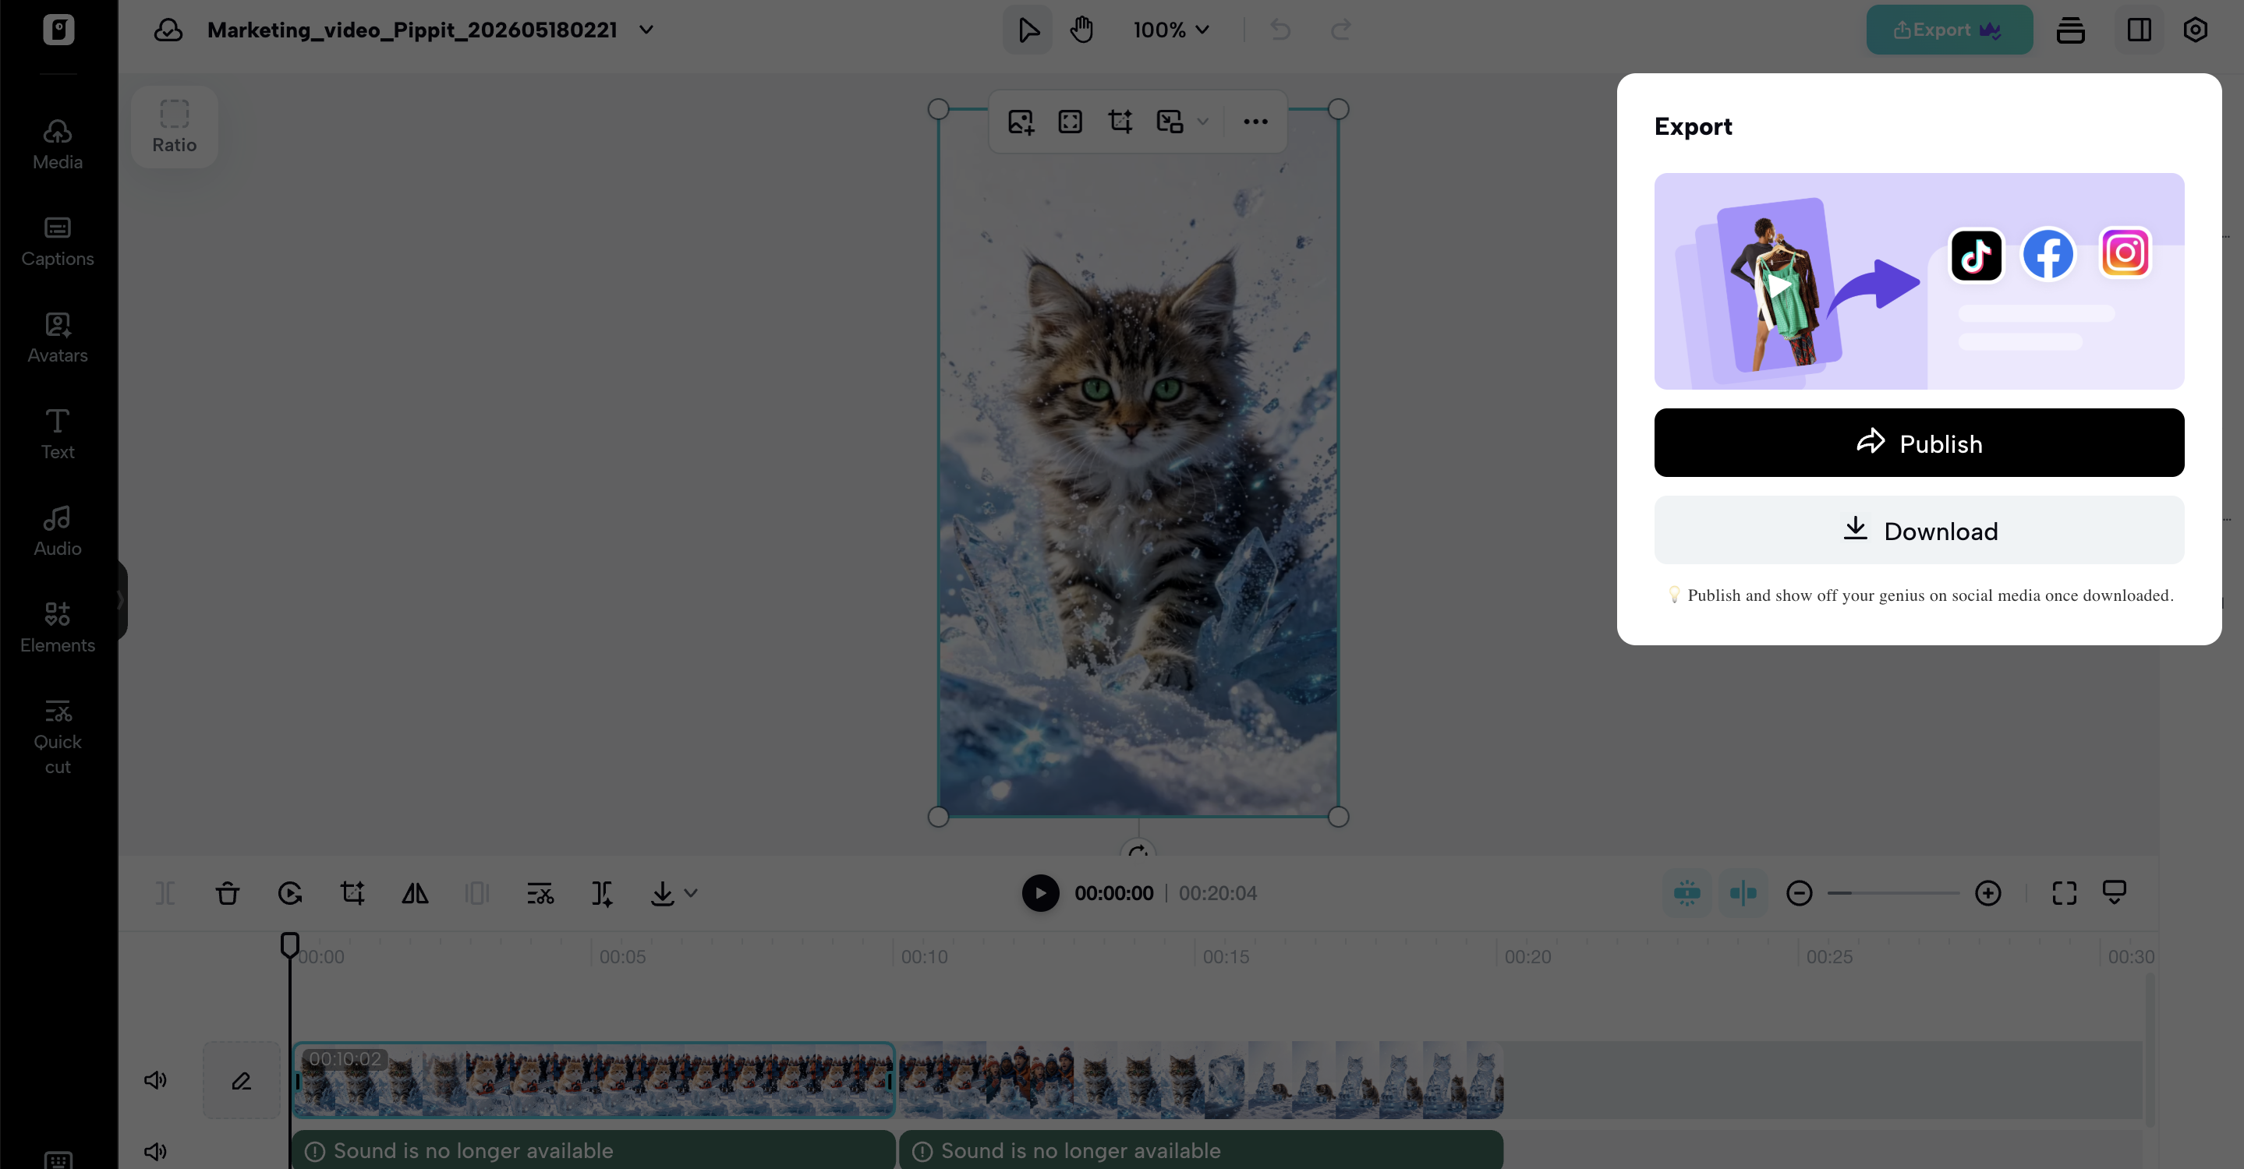The image size is (2244, 1169).
Task: Zoom out the timeline with minus
Action: coord(1799,893)
